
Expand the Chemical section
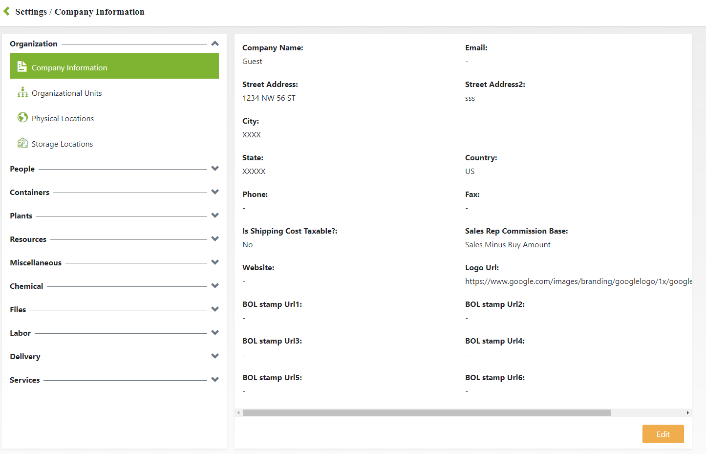(x=215, y=286)
